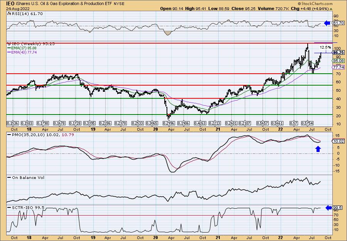Viewport: 347px width, 241px height.
Task: Click the 0.1536 value box
Action: click(13, 123)
